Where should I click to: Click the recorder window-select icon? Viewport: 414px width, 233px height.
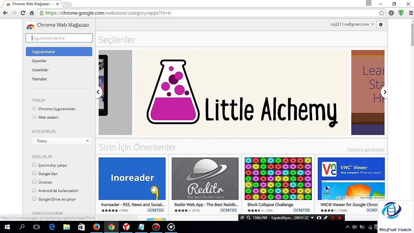(x=242, y=218)
